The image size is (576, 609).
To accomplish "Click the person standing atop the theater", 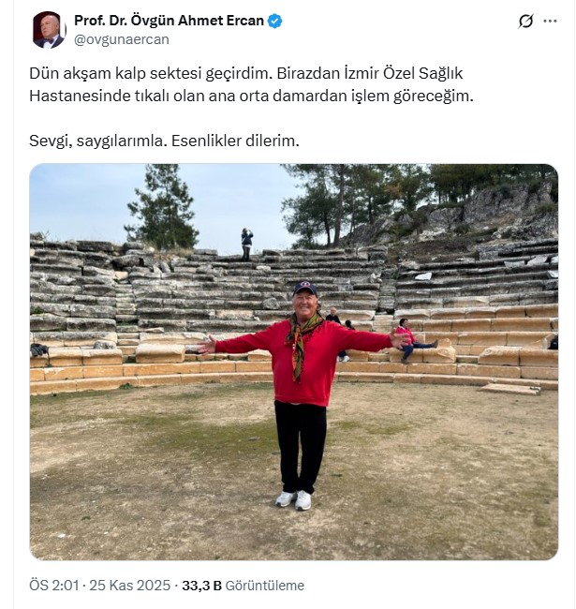I will 246,243.
